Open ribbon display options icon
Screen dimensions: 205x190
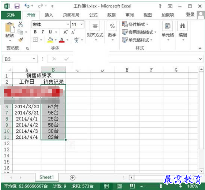coord(170,6)
